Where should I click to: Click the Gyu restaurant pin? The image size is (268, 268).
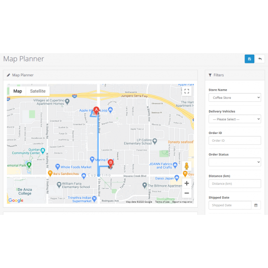(x=185, y=173)
